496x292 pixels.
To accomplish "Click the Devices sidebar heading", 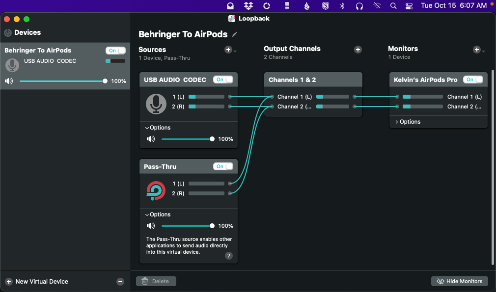I will [28, 32].
